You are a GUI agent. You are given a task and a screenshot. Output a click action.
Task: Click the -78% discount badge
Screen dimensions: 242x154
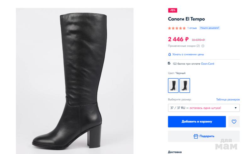click(173, 10)
